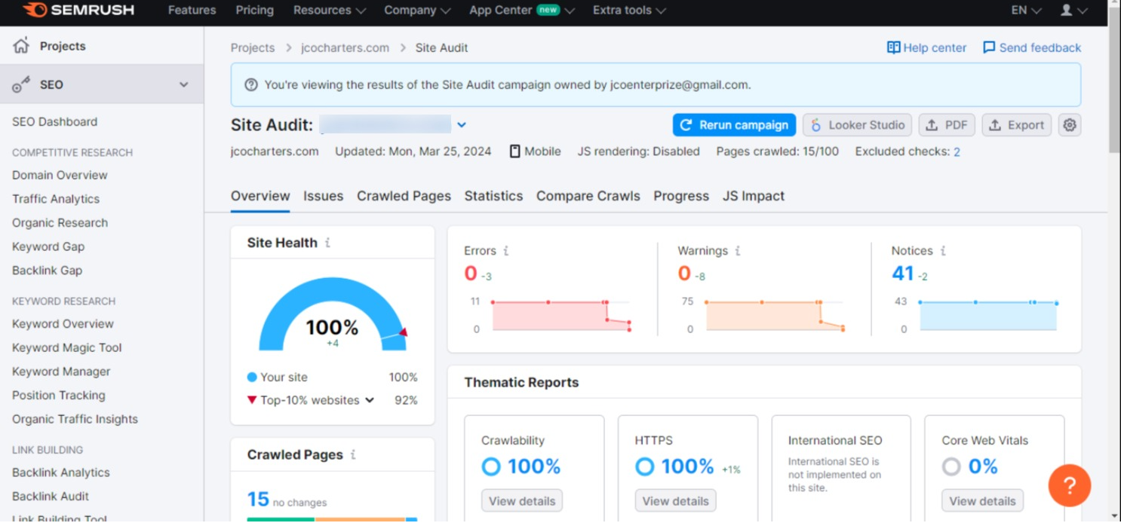Switch to the Crawled Pages tab
The image size is (1121, 523).
tap(404, 196)
